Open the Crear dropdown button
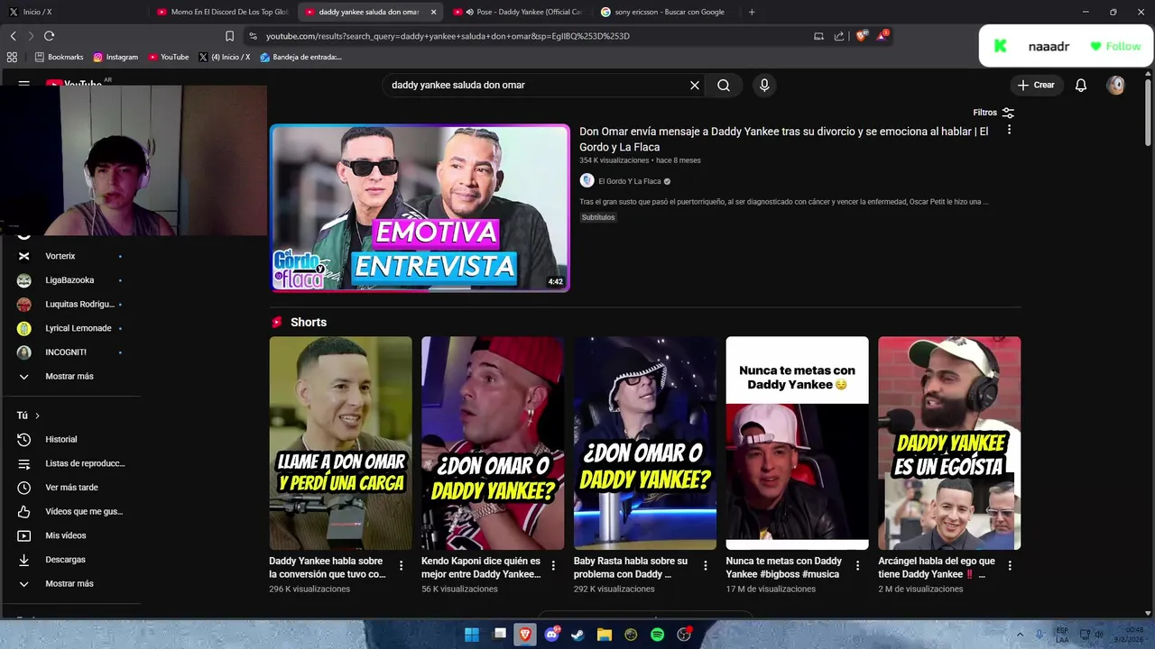 click(x=1035, y=85)
